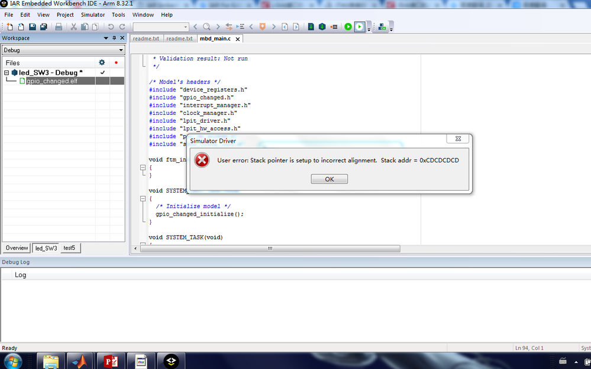591x369 pixels.
Task: Click gear icon in Files header
Action: [102, 63]
